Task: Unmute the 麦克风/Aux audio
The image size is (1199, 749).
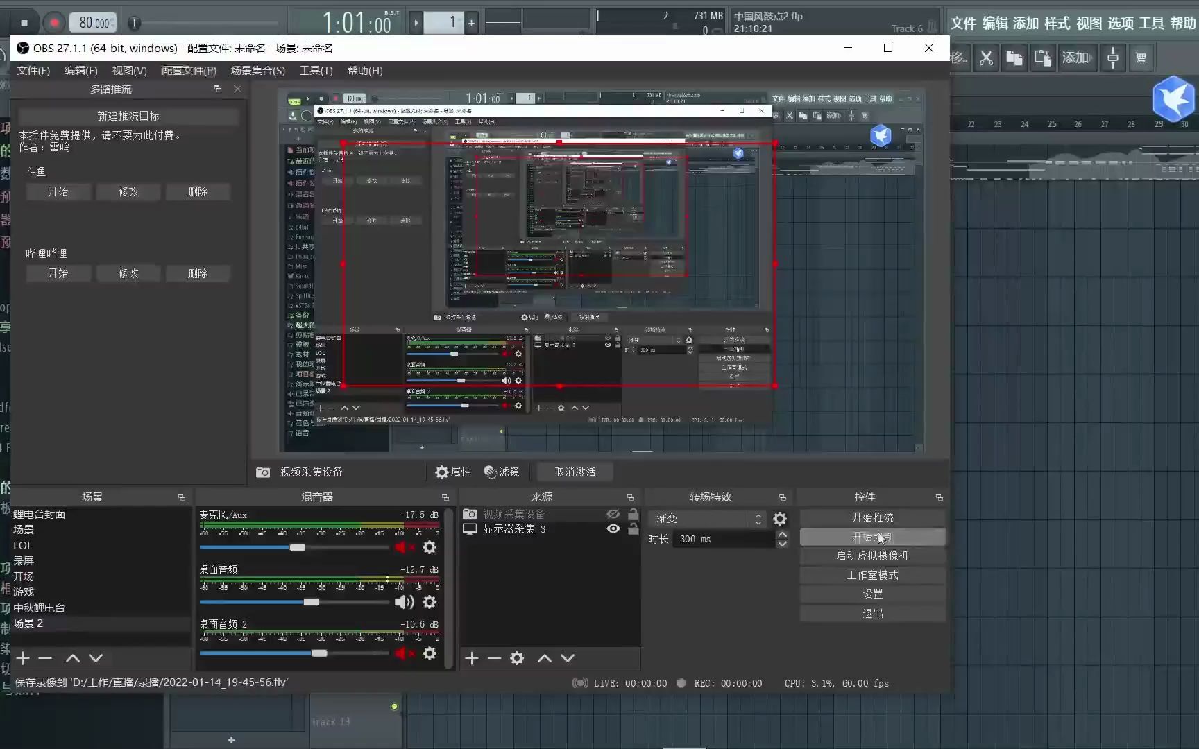Action: 404,547
